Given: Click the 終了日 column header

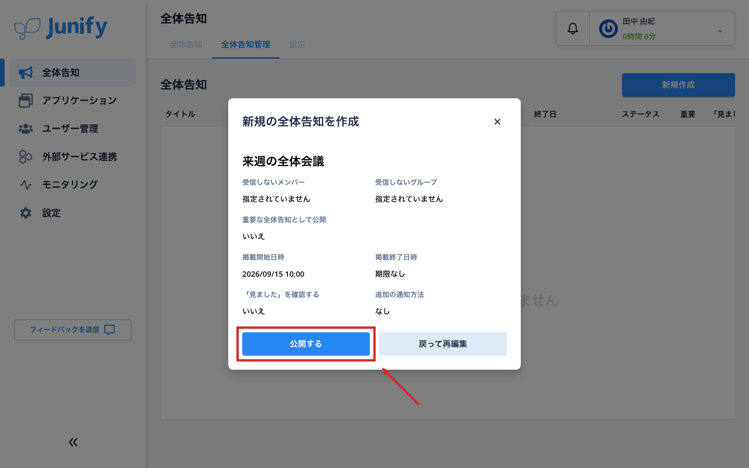Looking at the screenshot, I should [x=545, y=114].
